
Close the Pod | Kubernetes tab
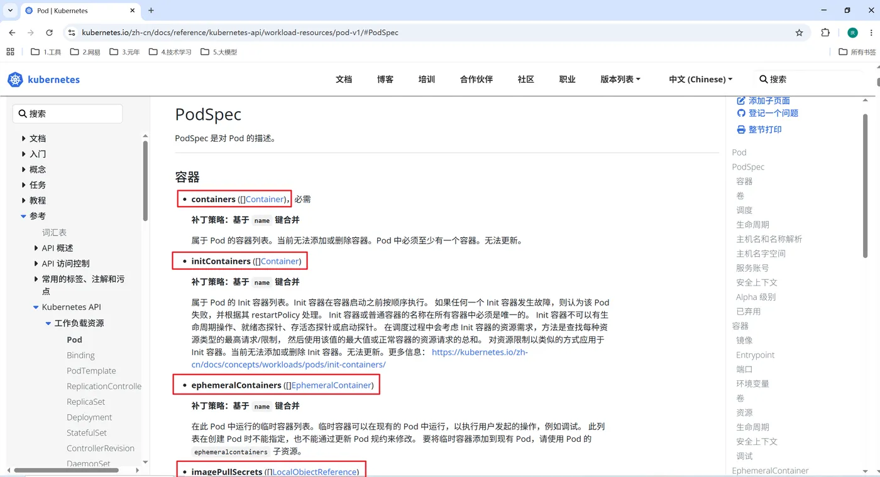[x=133, y=11]
